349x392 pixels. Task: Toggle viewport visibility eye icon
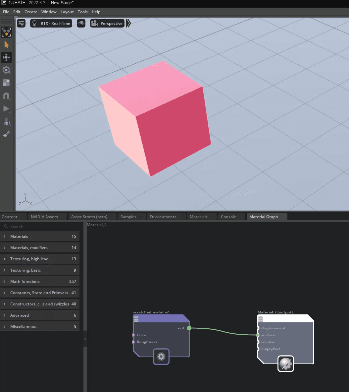(x=81, y=24)
